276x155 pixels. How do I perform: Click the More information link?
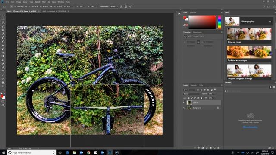pyautogui.click(x=250, y=127)
